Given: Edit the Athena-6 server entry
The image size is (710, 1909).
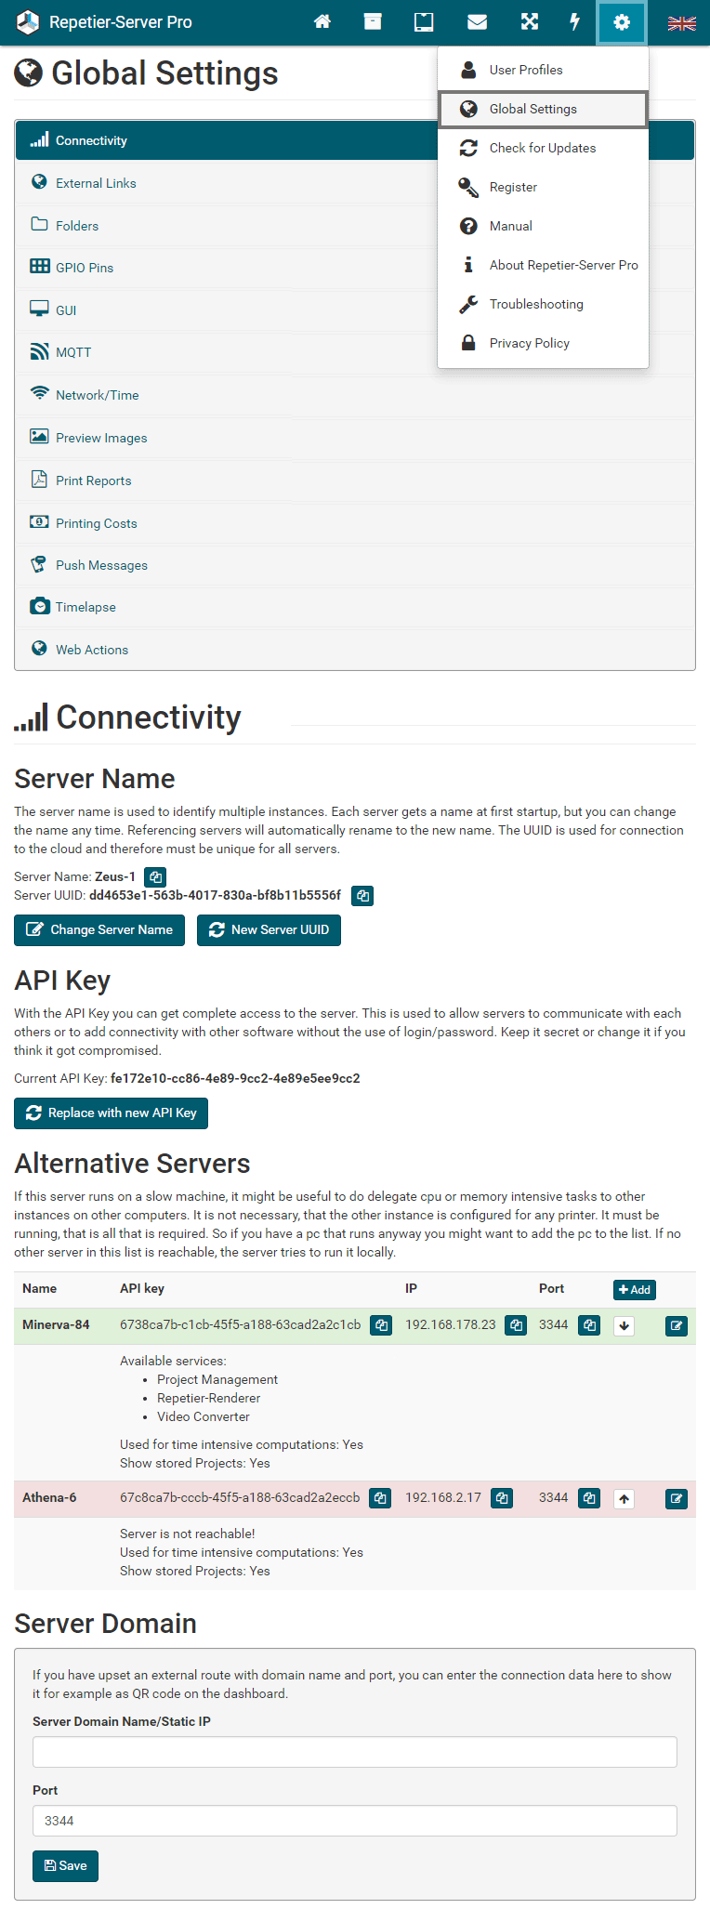Looking at the screenshot, I should click(x=676, y=1498).
